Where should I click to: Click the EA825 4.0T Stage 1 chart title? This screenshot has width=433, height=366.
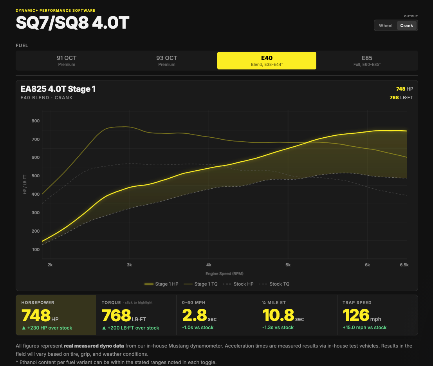[x=58, y=89]
